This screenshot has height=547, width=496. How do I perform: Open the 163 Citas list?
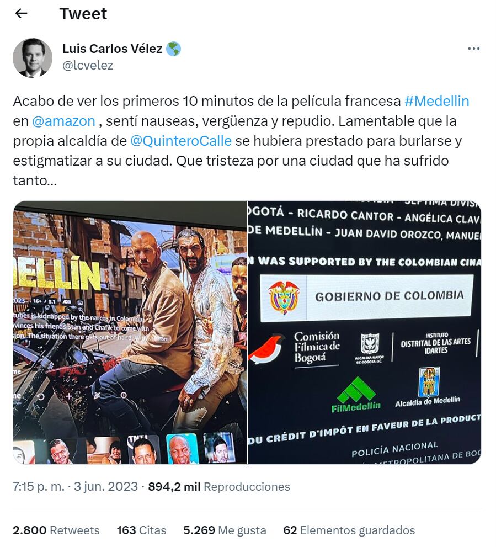tap(141, 530)
